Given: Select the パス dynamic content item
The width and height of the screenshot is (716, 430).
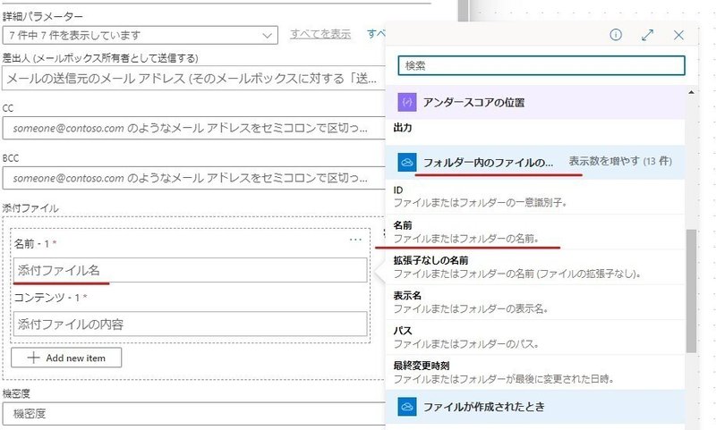Looking at the screenshot, I should pyautogui.click(x=535, y=337).
